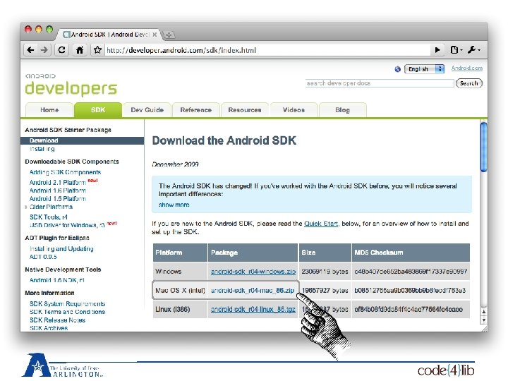The height and width of the screenshot is (381, 508).
Task: Click the android developers logo
Action: coord(71,85)
